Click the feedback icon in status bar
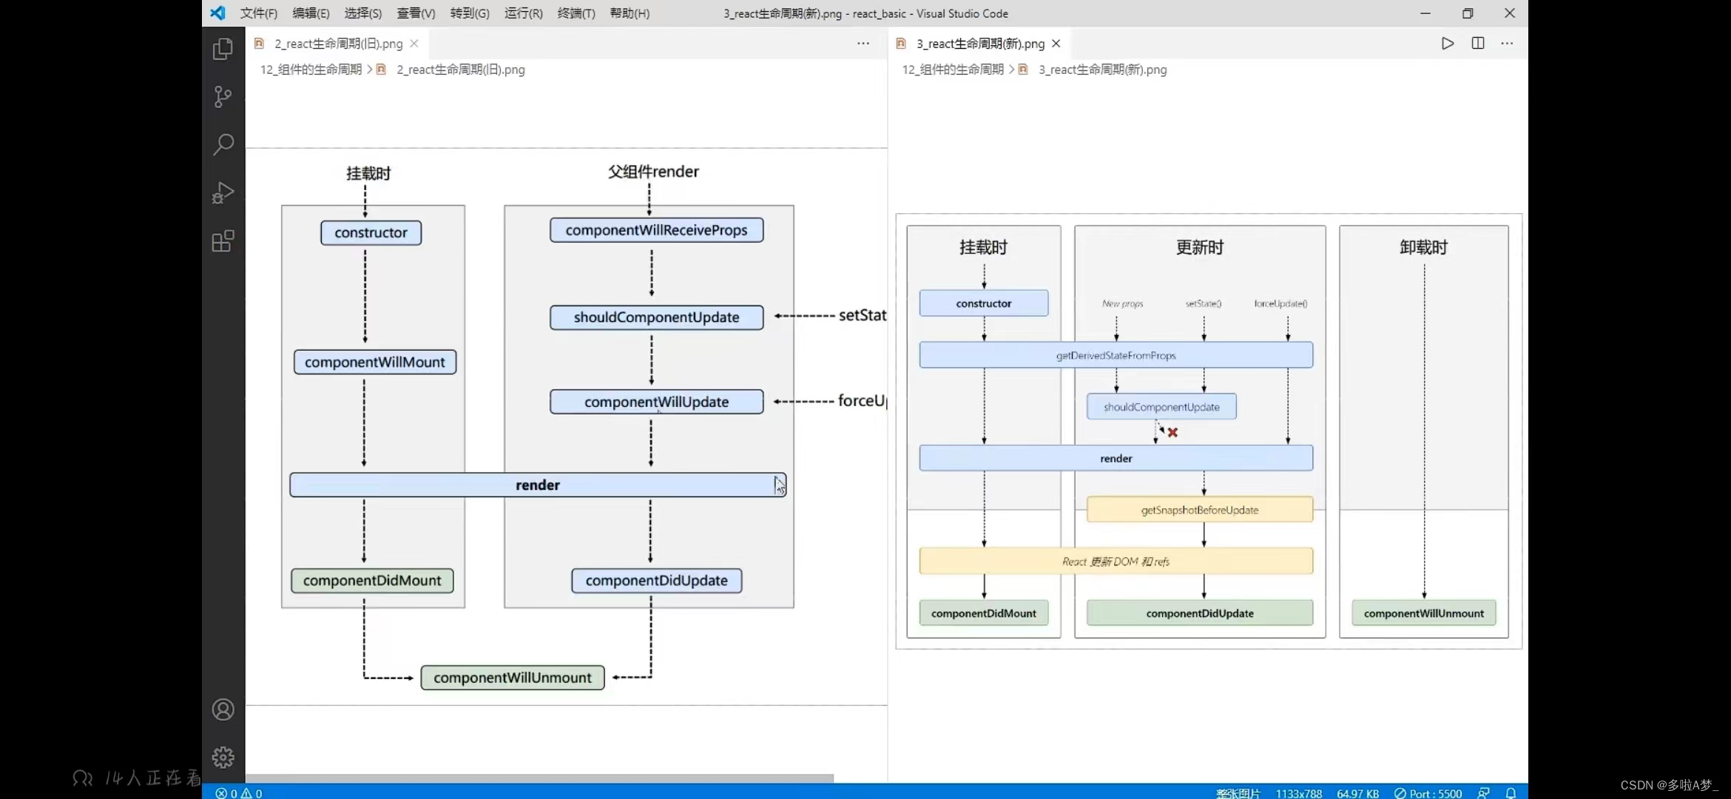Image resolution: width=1731 pixels, height=799 pixels. (x=1484, y=793)
